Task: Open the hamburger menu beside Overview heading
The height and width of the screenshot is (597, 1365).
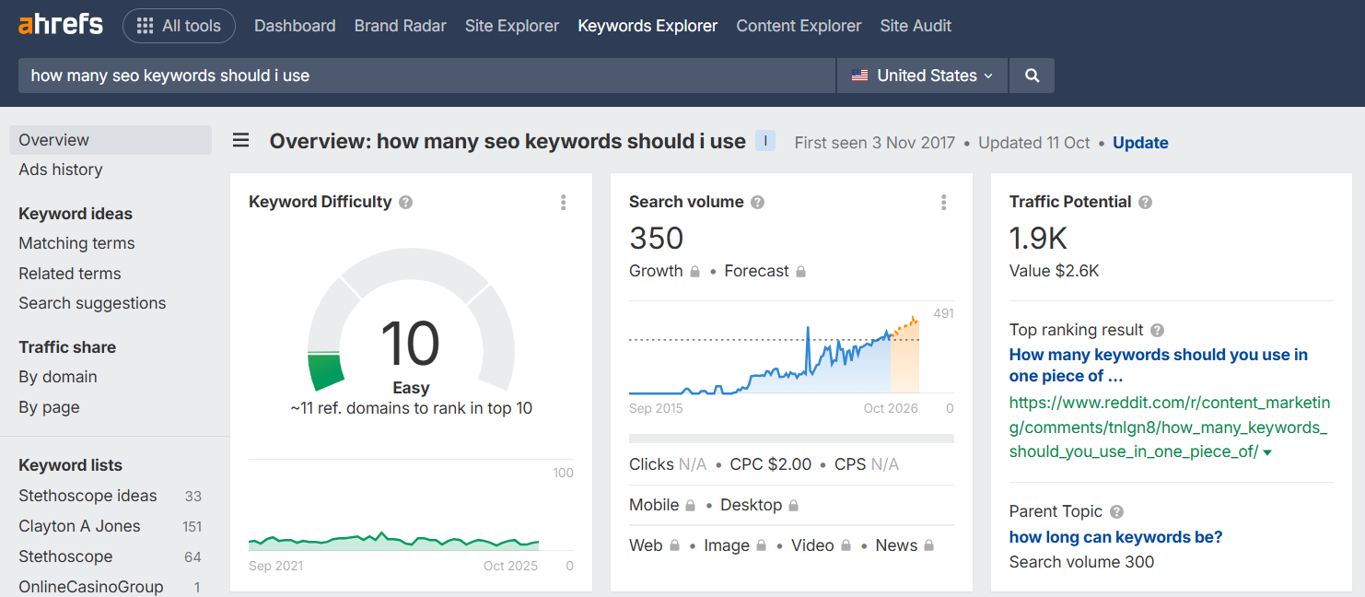Action: pos(240,140)
